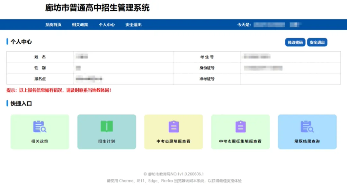Click the red 提示 error notice text
The width and height of the screenshot is (347, 187).
(x=59, y=90)
